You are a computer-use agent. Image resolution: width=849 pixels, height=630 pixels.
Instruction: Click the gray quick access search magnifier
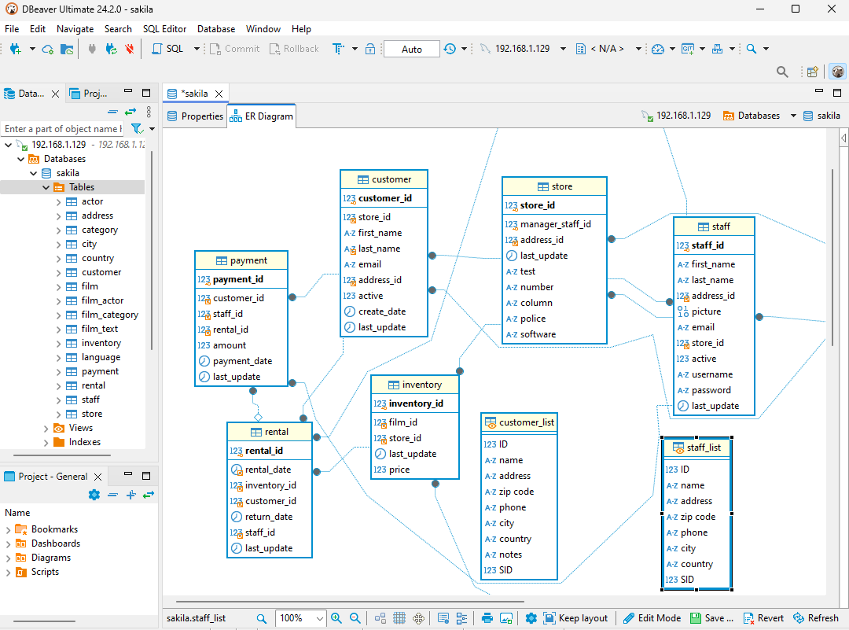[x=782, y=72]
